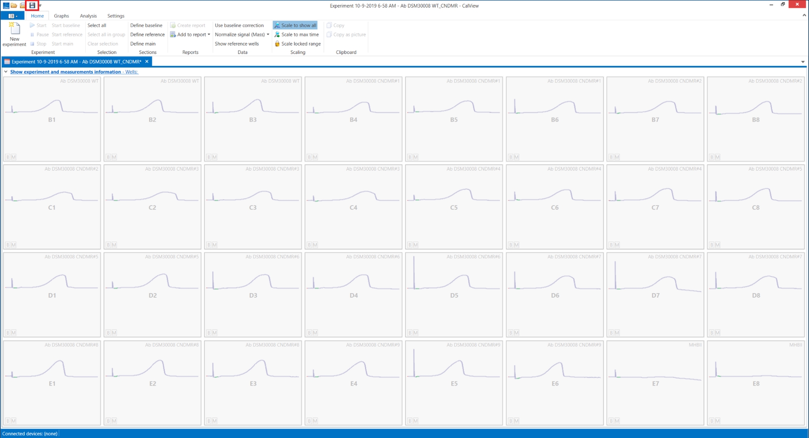Click the Open folder icon in title bar
The width and height of the screenshot is (809, 438).
[14, 5]
